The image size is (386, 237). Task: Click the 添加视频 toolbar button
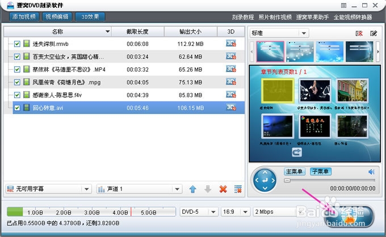click(24, 16)
